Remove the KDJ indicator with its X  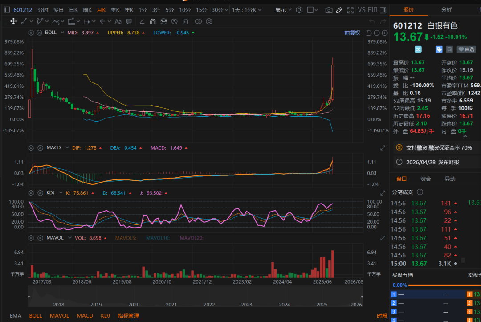coord(40,193)
